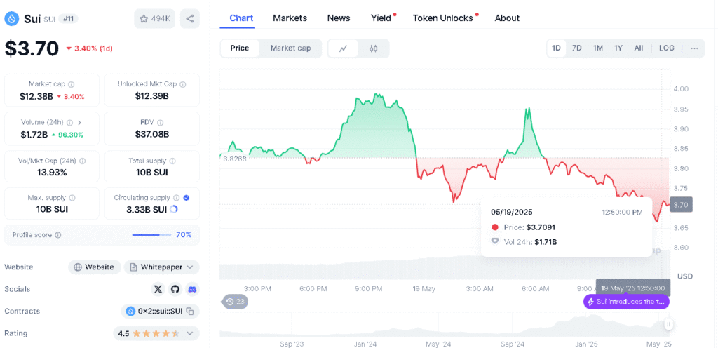This screenshot has height=348, width=718.
Task: Click the 3.70 current price axis label
Action: tap(681, 205)
